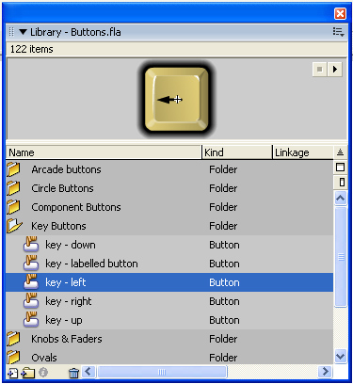Close the Library window
The width and height of the screenshot is (353, 384).
[340, 14]
